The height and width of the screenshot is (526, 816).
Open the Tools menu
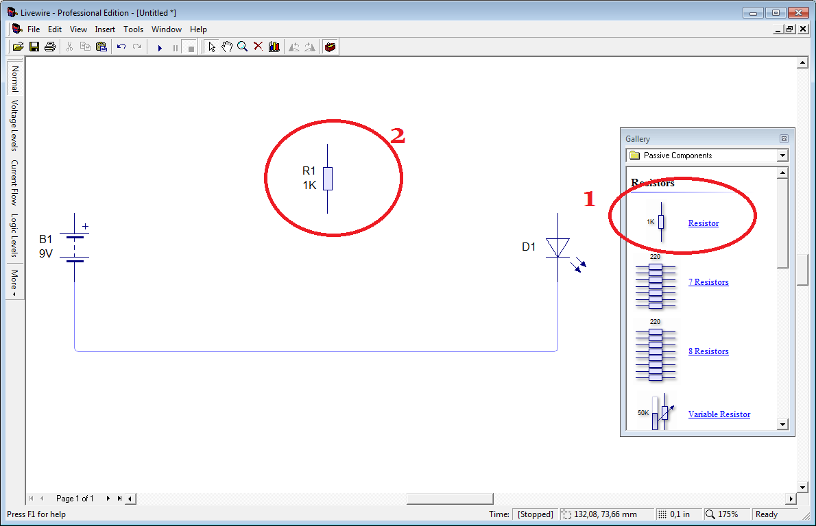coord(133,29)
